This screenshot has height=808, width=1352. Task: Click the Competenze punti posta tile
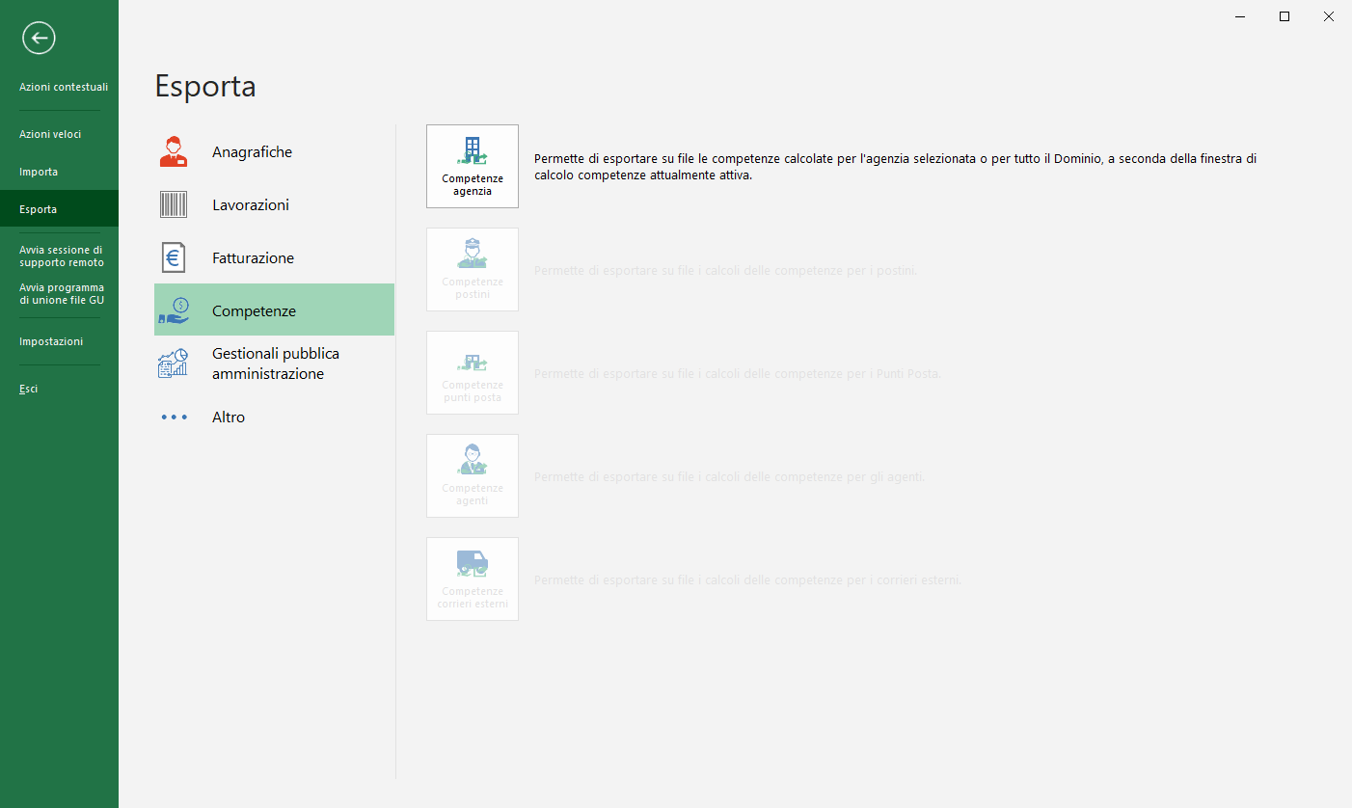tap(473, 372)
